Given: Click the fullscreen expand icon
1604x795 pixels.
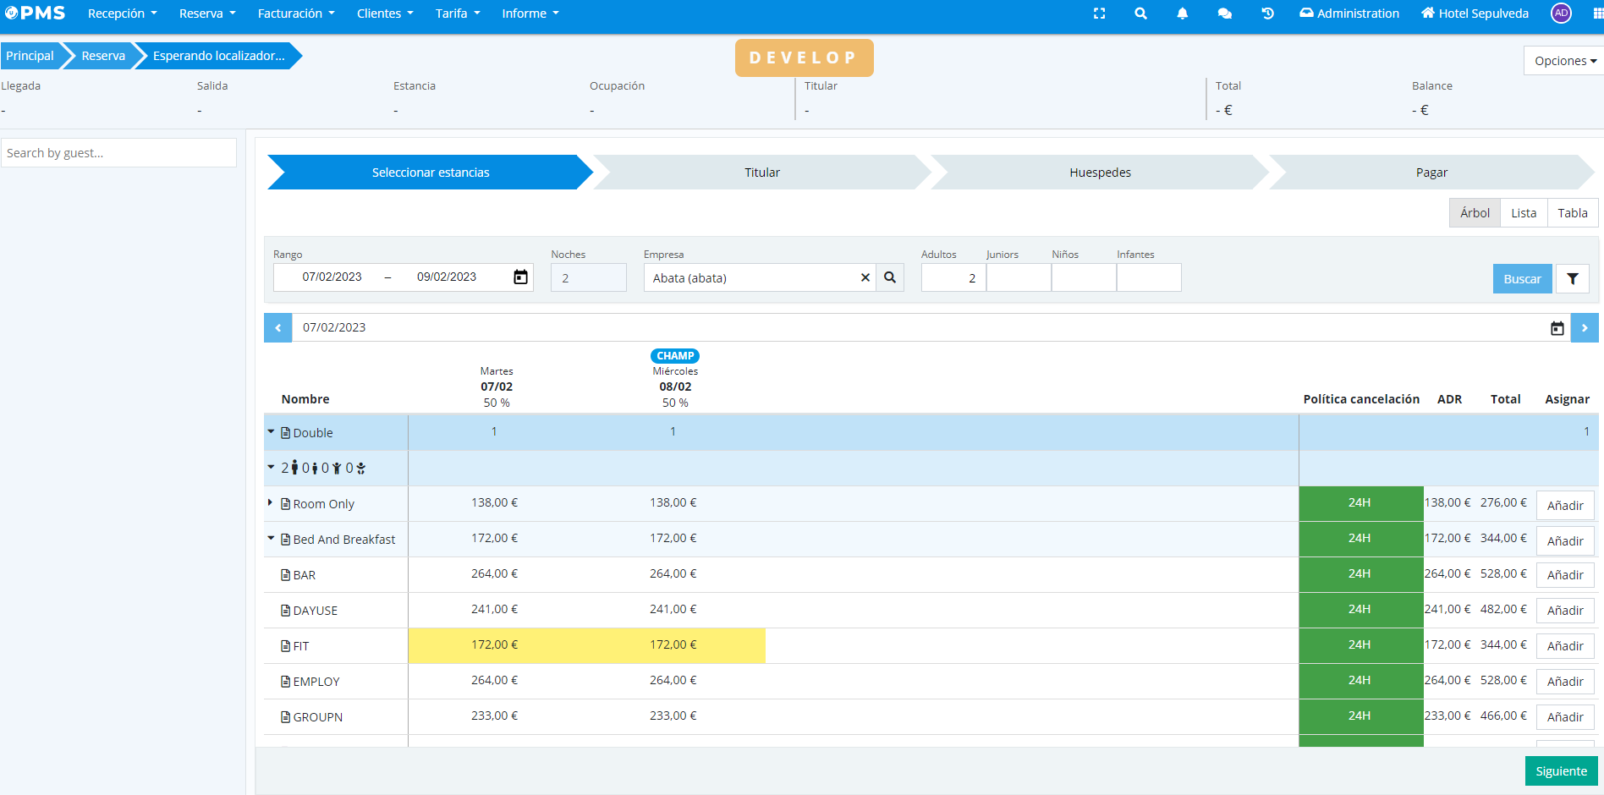Looking at the screenshot, I should 1099,14.
